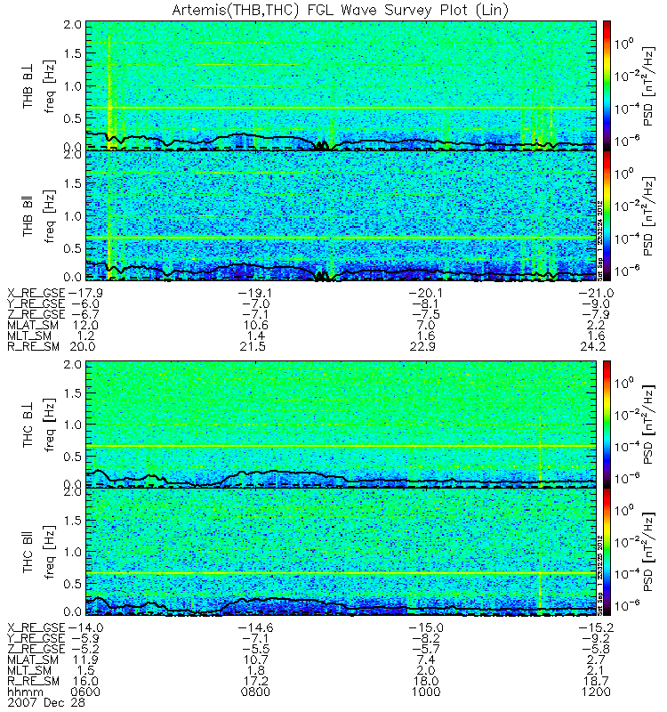The image size is (667, 712).
Task: Click the THC X_RE_GSE value '-15.2'
Action: [596, 627]
